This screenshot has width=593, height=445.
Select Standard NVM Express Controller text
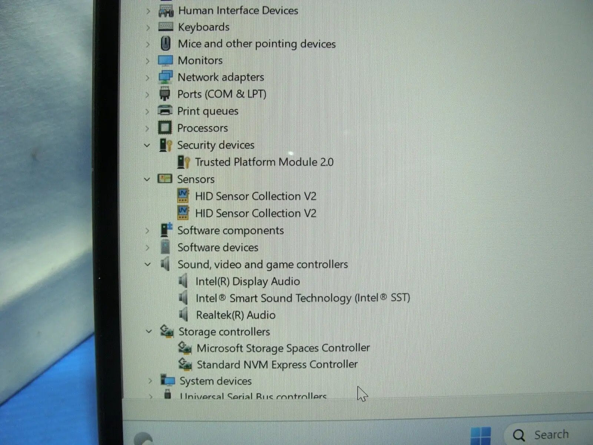277,365
